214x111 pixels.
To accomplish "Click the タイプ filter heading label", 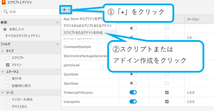I will (x=10, y=51).
